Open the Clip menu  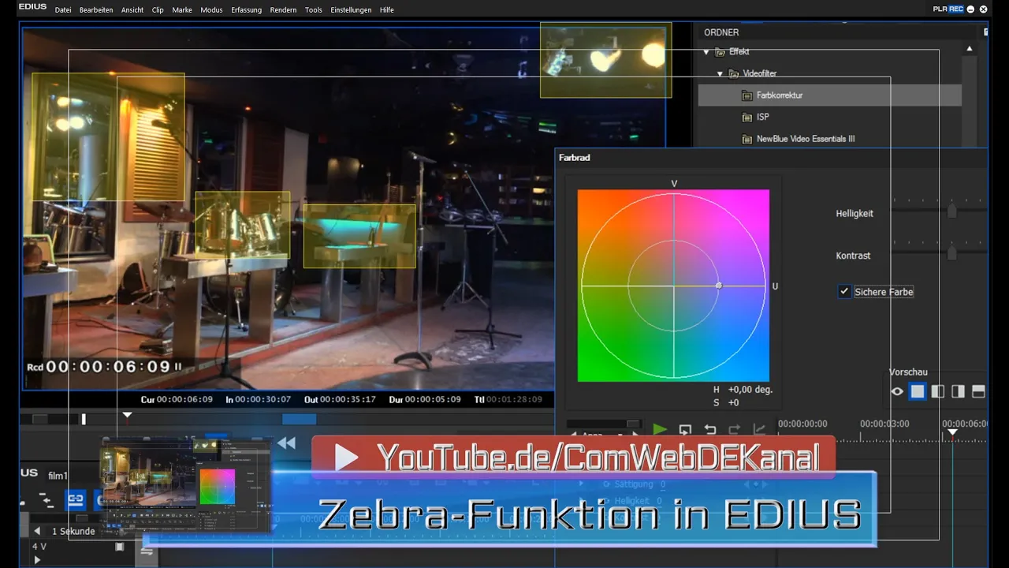(x=158, y=10)
